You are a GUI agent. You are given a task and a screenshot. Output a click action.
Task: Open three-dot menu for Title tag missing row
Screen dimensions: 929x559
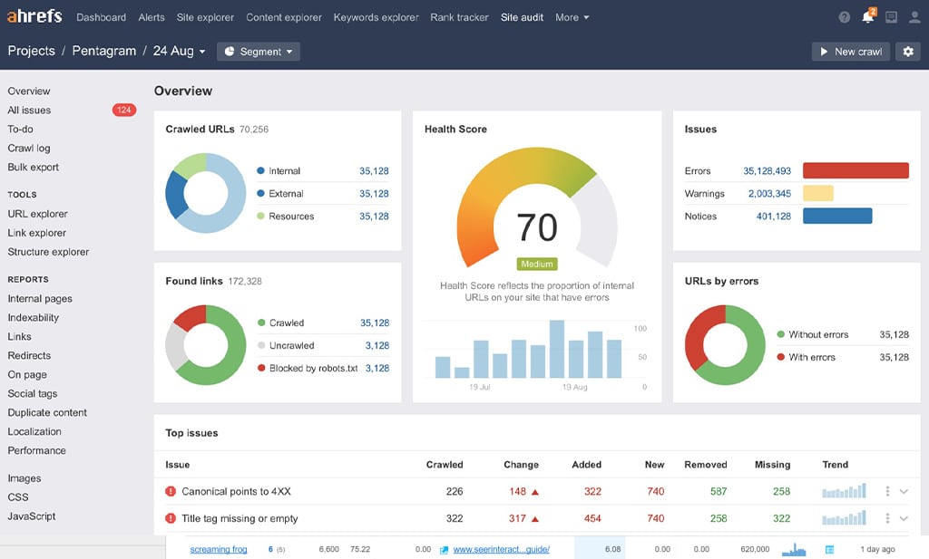[887, 518]
